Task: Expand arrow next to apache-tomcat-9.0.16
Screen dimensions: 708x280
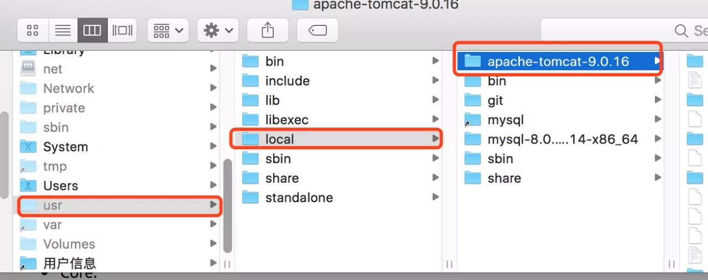Action: click(x=657, y=61)
